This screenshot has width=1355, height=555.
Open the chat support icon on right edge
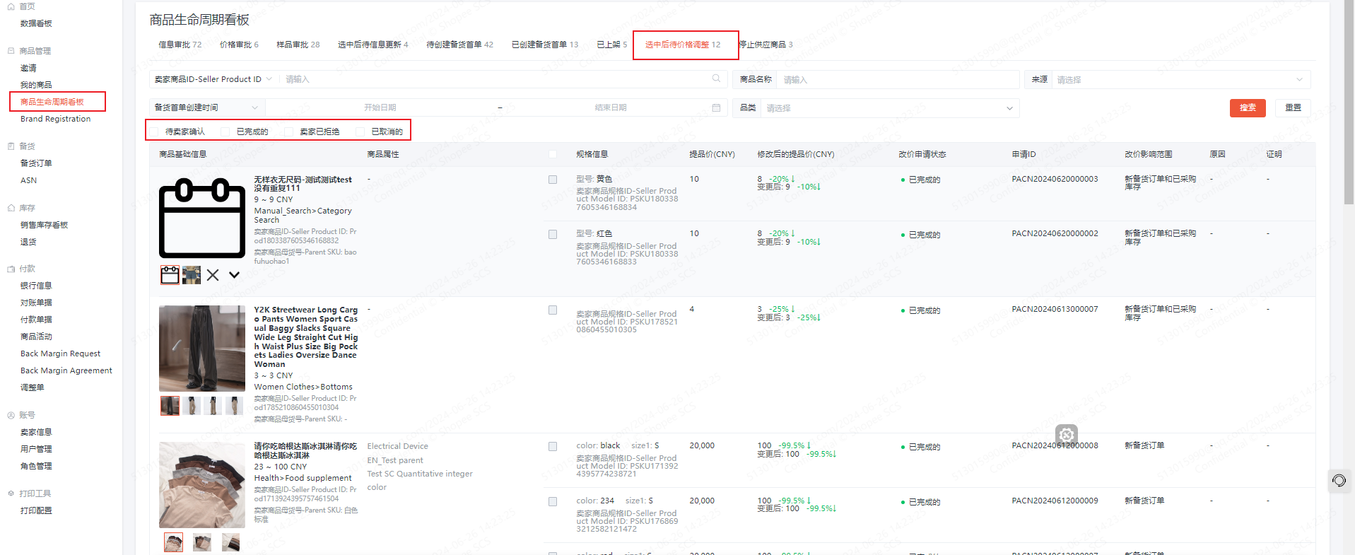pos(1339,481)
